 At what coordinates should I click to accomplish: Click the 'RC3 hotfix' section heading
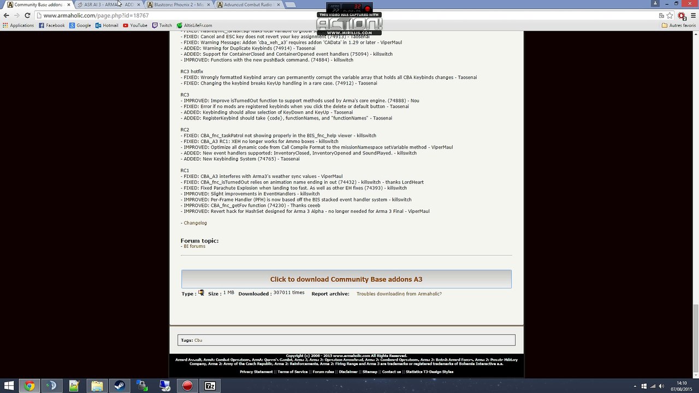click(x=192, y=72)
